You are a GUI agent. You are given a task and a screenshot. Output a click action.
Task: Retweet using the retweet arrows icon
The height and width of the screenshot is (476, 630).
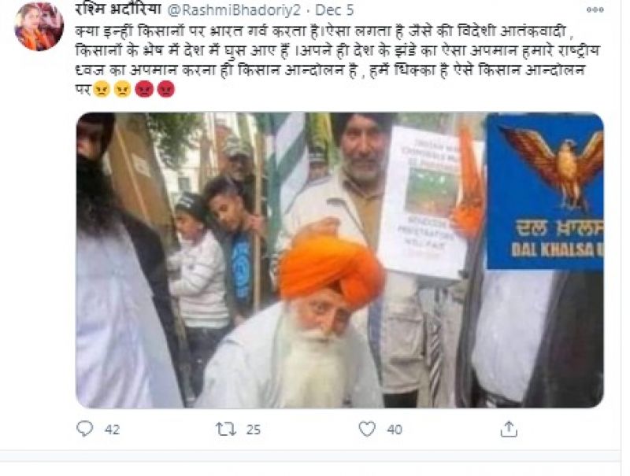225,430
